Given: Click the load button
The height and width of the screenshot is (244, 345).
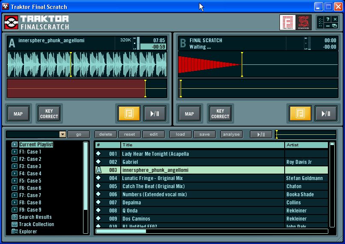Looking at the screenshot, I should tap(181, 134).
